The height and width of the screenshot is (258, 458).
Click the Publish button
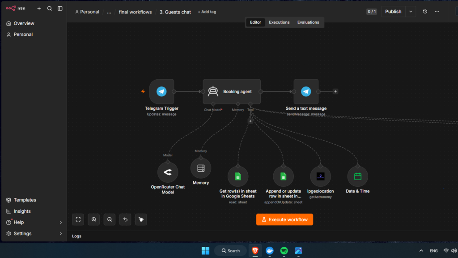point(393,12)
